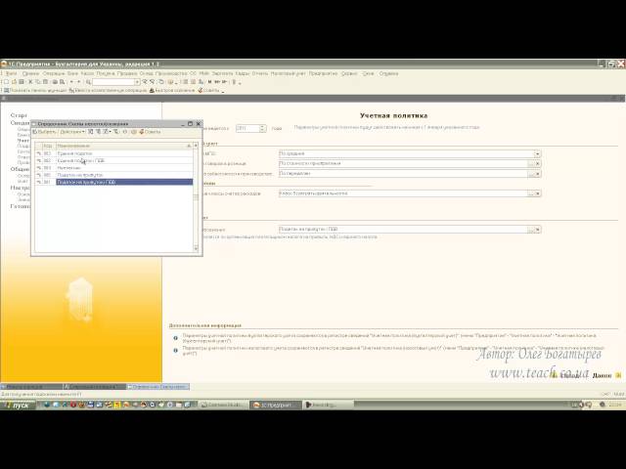
Task: Open the Сервис menu
Action: [x=349, y=74]
